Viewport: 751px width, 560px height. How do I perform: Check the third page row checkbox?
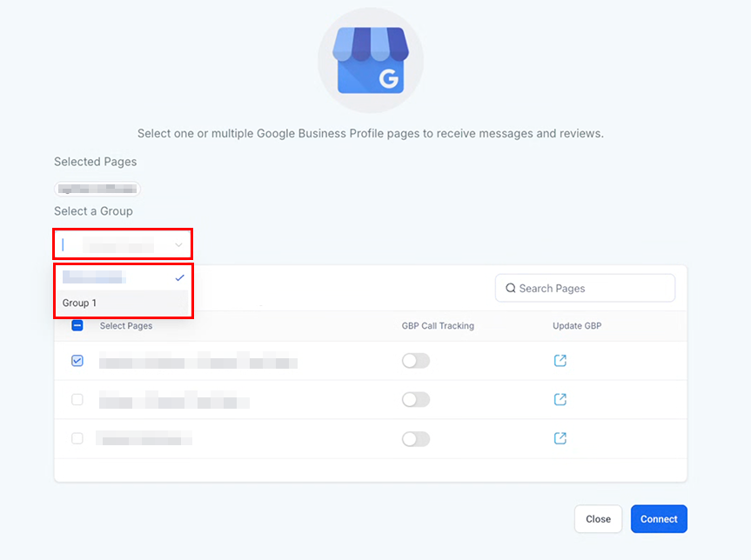coord(77,438)
